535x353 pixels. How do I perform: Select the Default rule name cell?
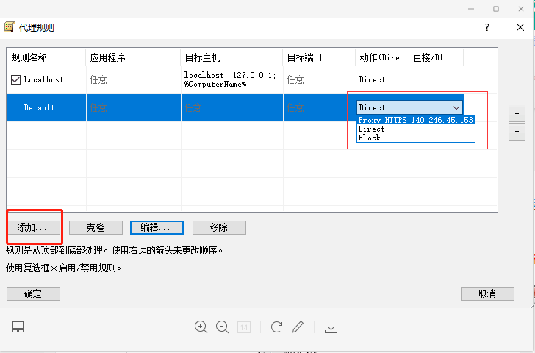click(40, 107)
